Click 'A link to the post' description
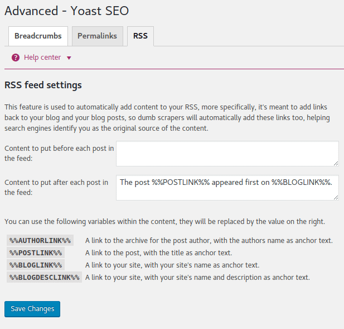The height and width of the screenshot is (329, 344). (x=158, y=252)
